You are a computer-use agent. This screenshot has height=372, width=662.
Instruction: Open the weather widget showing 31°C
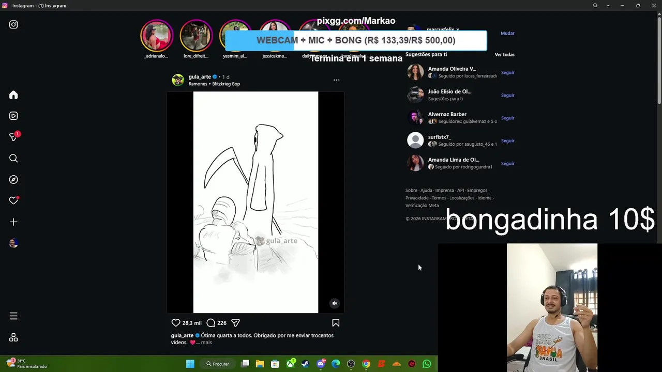point(27,364)
